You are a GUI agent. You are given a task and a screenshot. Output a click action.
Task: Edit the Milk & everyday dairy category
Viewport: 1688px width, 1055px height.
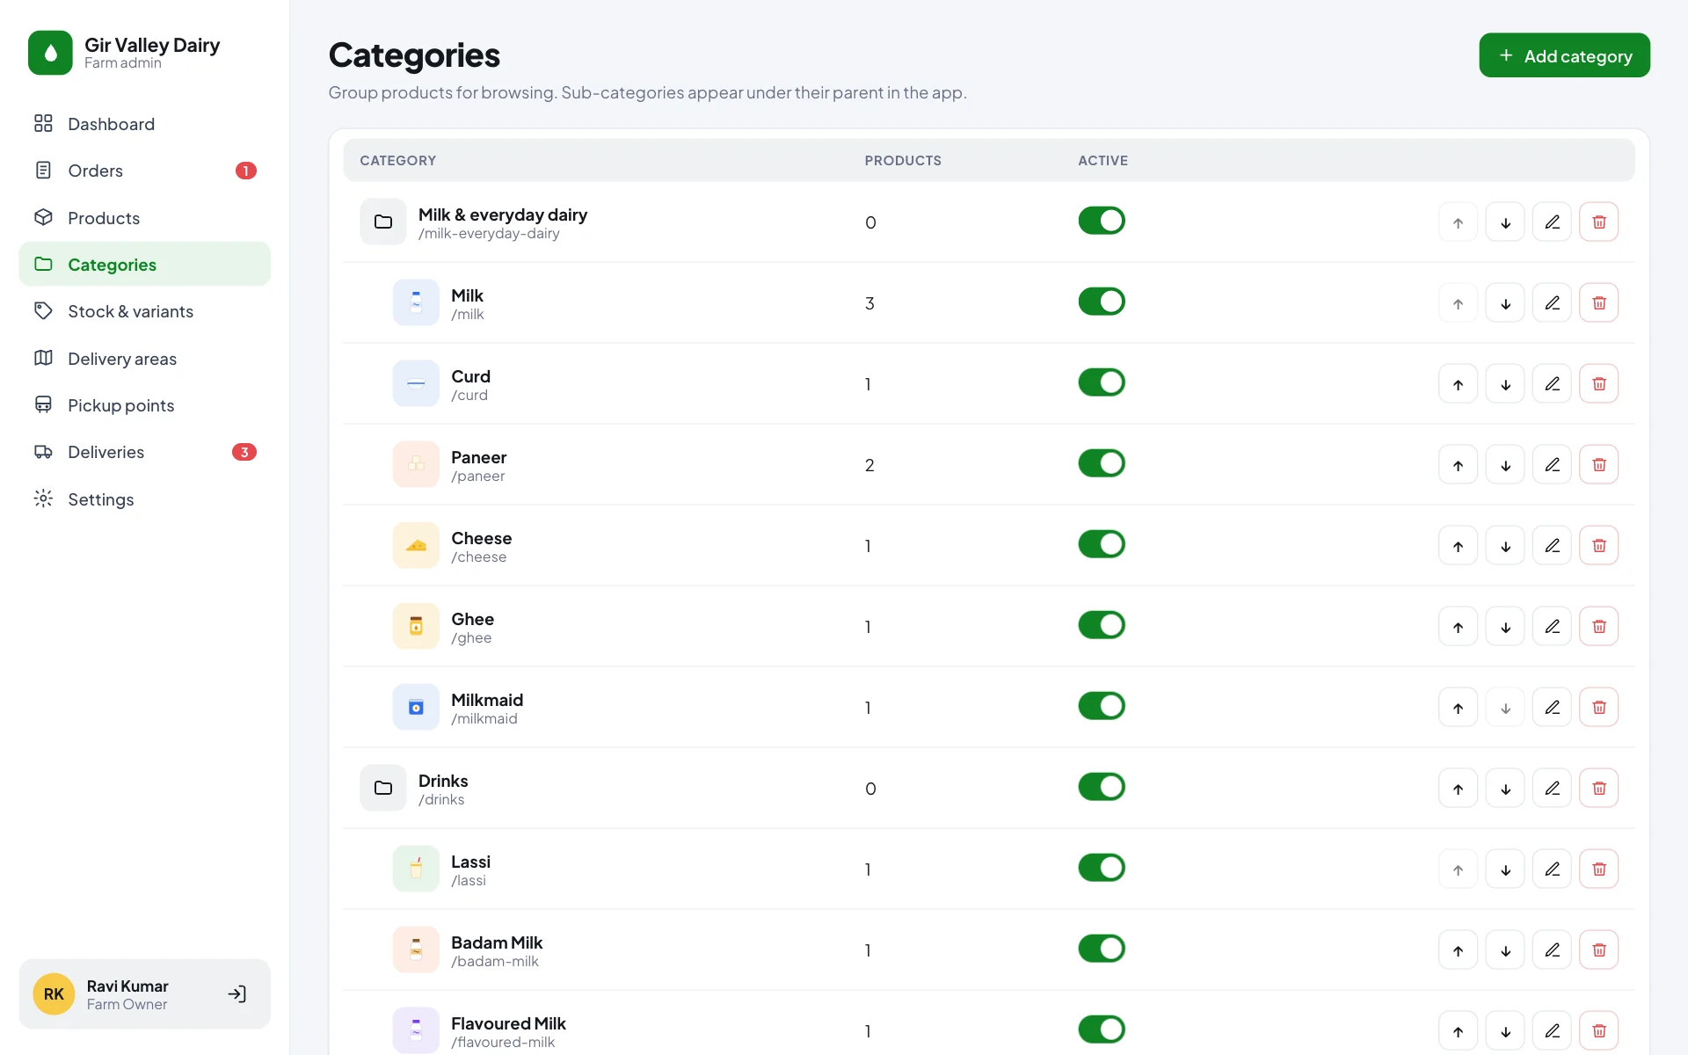1552,222
